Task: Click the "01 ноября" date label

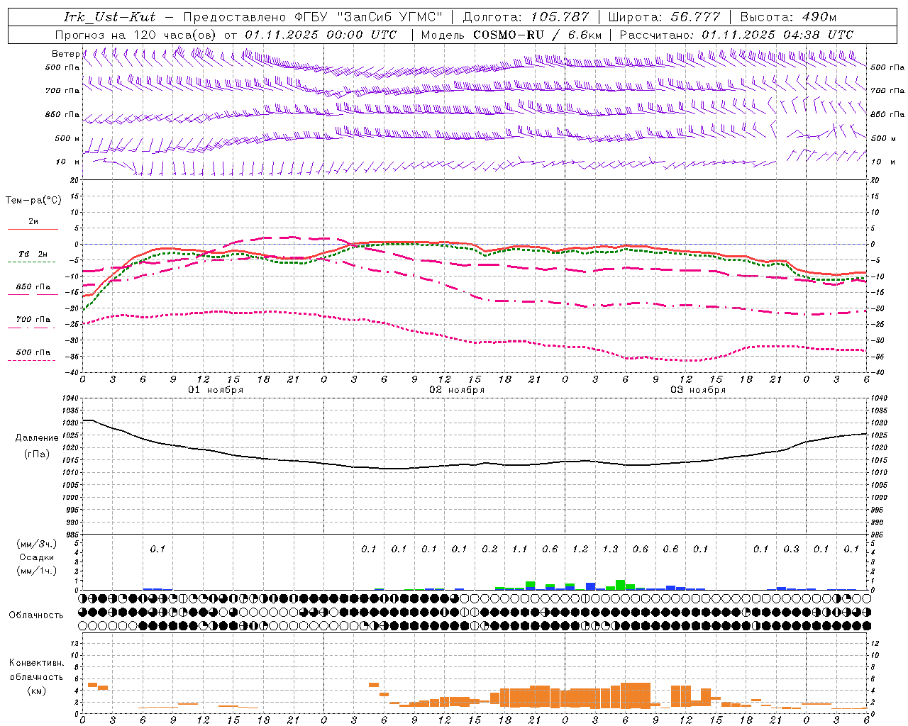Action: click(x=216, y=390)
